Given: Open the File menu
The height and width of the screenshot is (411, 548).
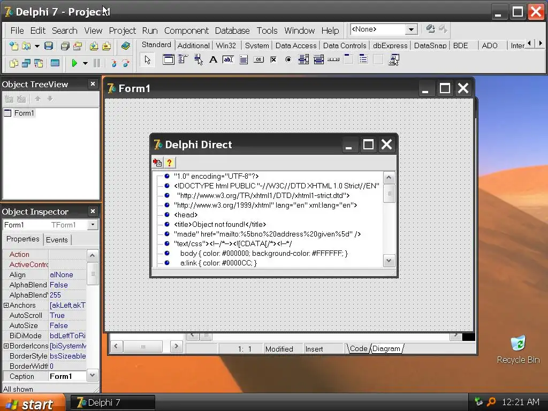Looking at the screenshot, I should tap(17, 31).
